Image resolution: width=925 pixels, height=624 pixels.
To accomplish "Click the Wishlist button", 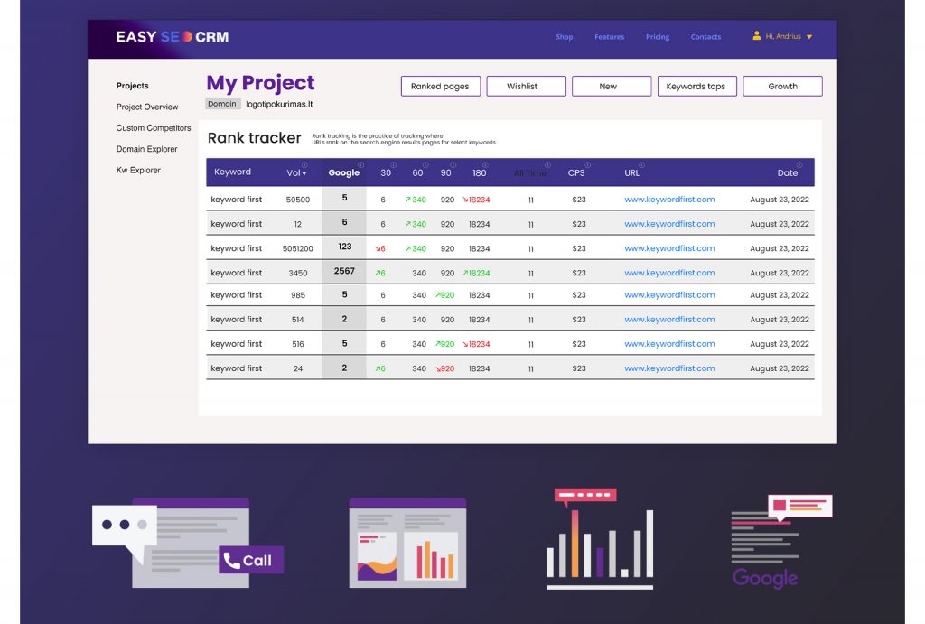I will [x=527, y=86].
